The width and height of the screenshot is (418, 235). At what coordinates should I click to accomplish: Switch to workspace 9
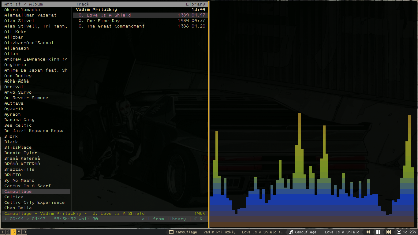pos(25,232)
